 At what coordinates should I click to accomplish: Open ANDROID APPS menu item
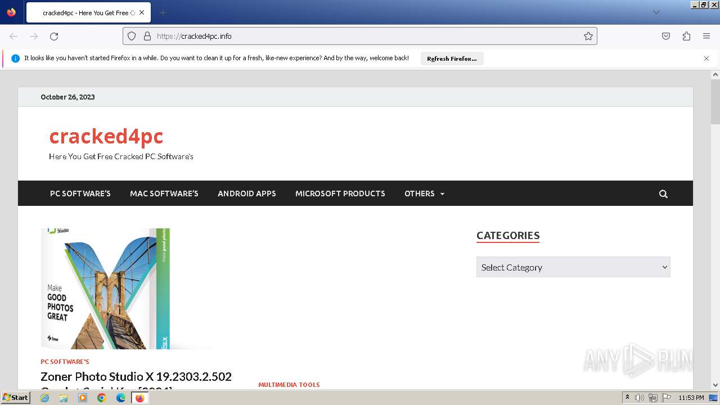[247, 193]
